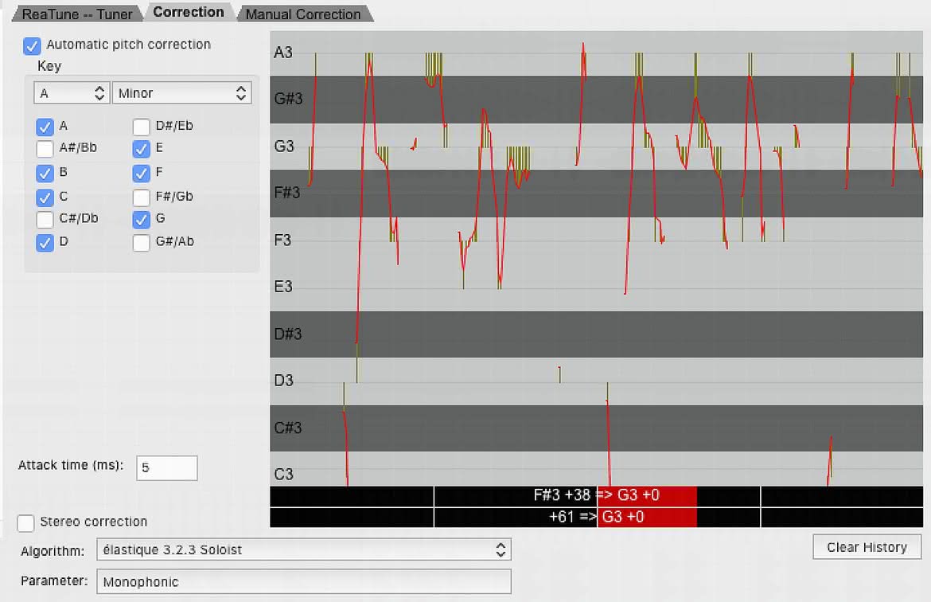This screenshot has width=931, height=602.
Task: Click the 'Key' section label
Action: click(x=49, y=66)
